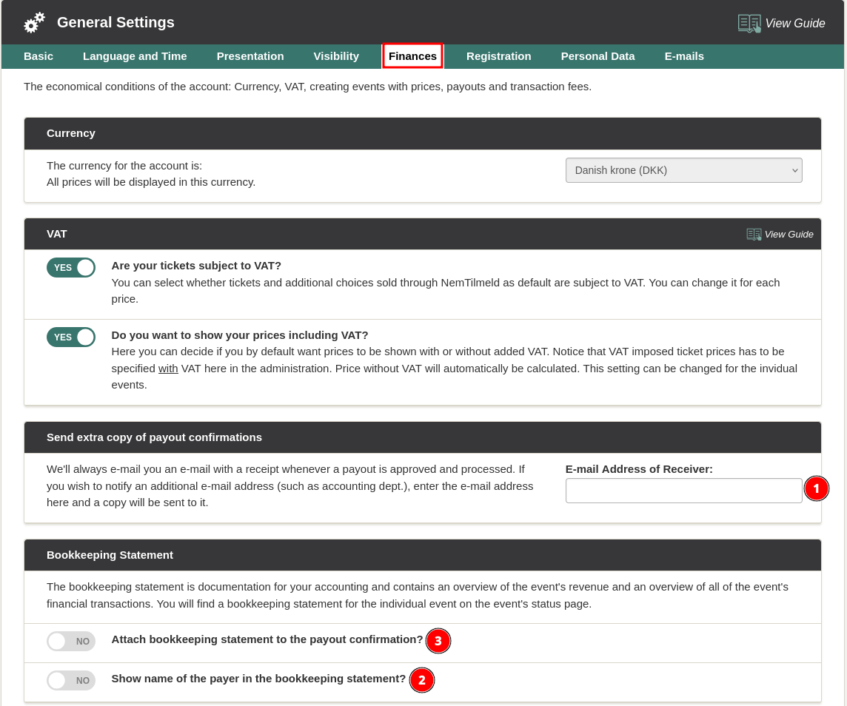Switch to the Personal Data tab
Image resolution: width=847 pixels, height=706 pixels.
(x=597, y=56)
